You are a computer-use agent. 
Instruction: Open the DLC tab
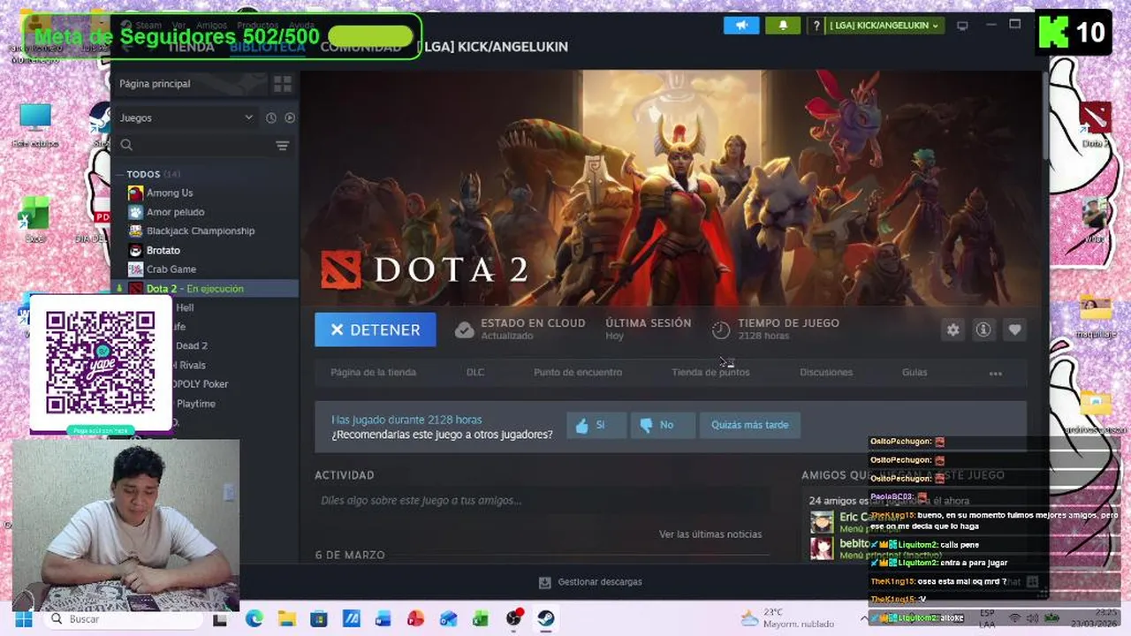point(475,372)
